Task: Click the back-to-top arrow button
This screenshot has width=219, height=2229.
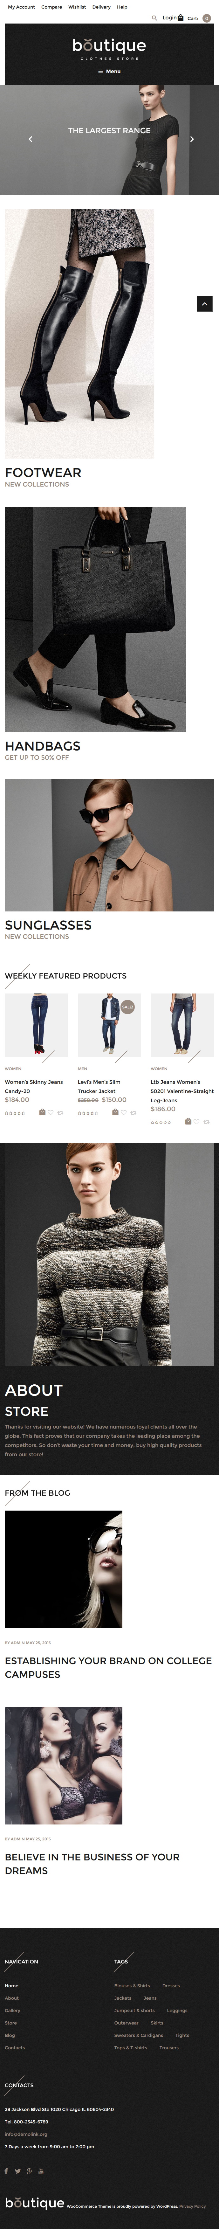Action: click(204, 303)
